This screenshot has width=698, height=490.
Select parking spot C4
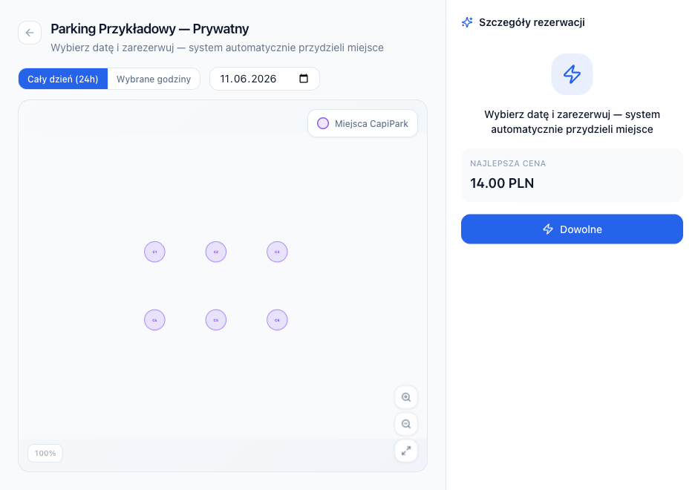[x=154, y=320]
